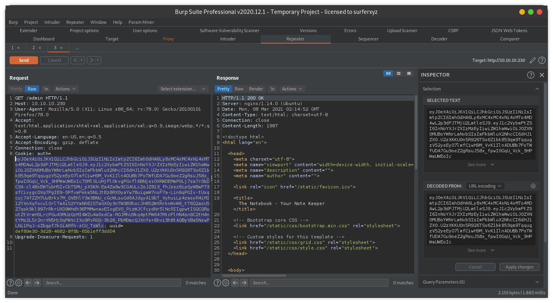Open request Actions dropdown

66,89
